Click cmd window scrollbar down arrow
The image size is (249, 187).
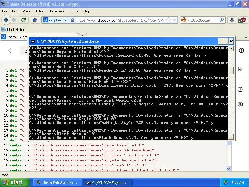click(x=231, y=137)
